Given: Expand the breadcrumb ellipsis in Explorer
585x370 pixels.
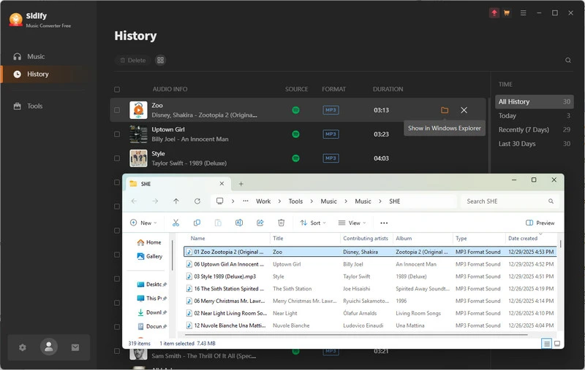Looking at the screenshot, I should point(246,201).
